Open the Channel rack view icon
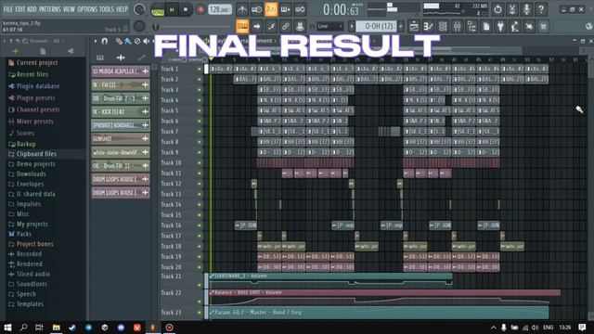The height and width of the screenshot is (334, 594). point(443,26)
